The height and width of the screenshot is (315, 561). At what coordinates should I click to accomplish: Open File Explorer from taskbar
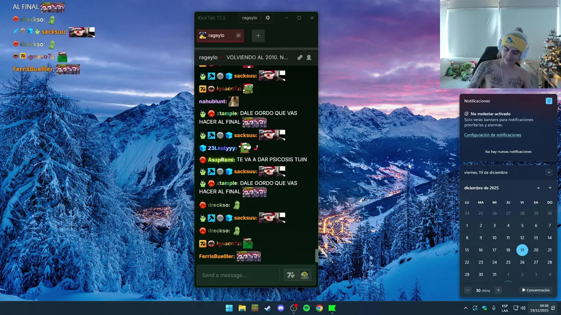click(242, 308)
